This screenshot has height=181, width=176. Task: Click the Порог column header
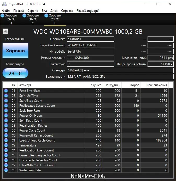[131, 85]
